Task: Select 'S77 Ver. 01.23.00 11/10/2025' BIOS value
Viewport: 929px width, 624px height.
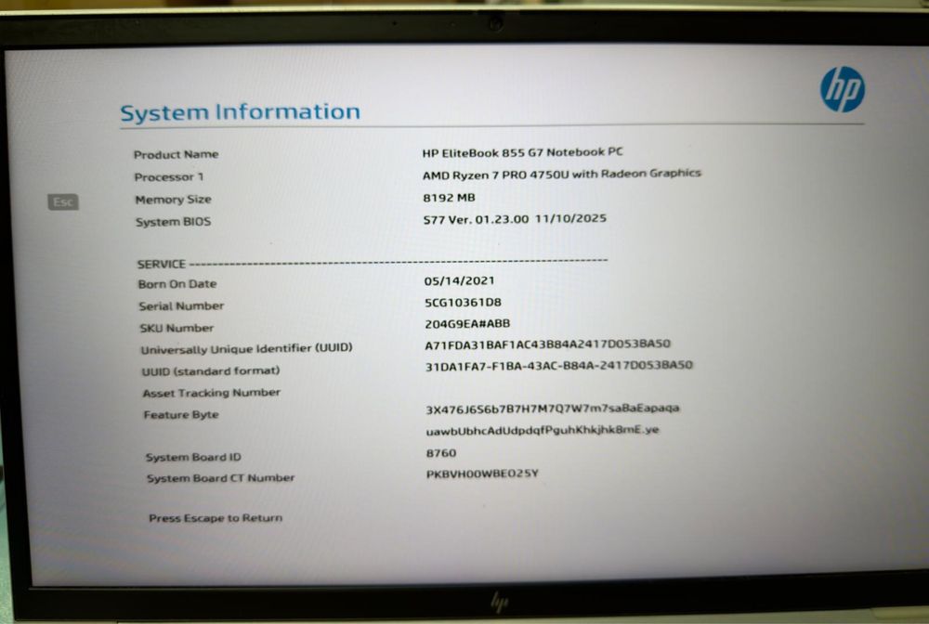Action: 515,219
